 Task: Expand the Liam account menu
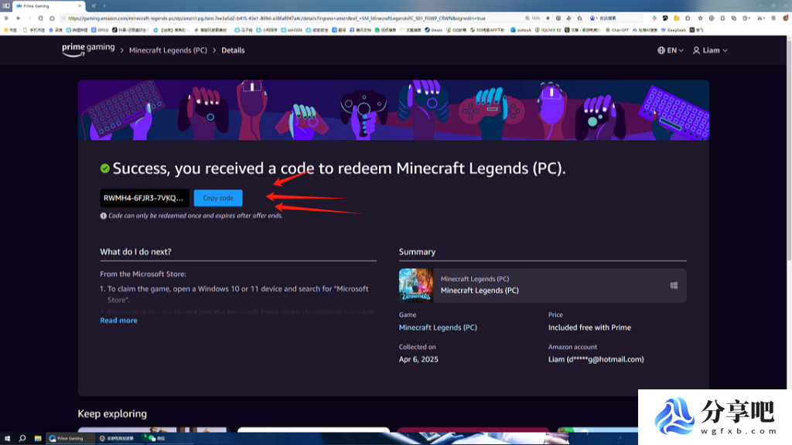[x=710, y=50]
